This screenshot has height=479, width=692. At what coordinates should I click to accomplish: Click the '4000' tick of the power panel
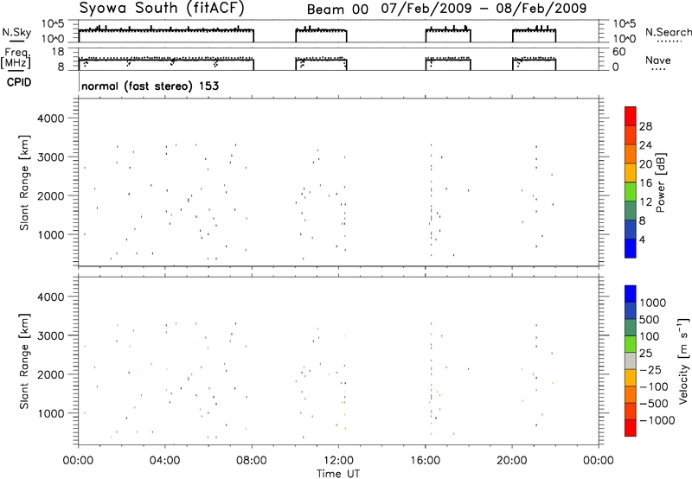[51, 118]
